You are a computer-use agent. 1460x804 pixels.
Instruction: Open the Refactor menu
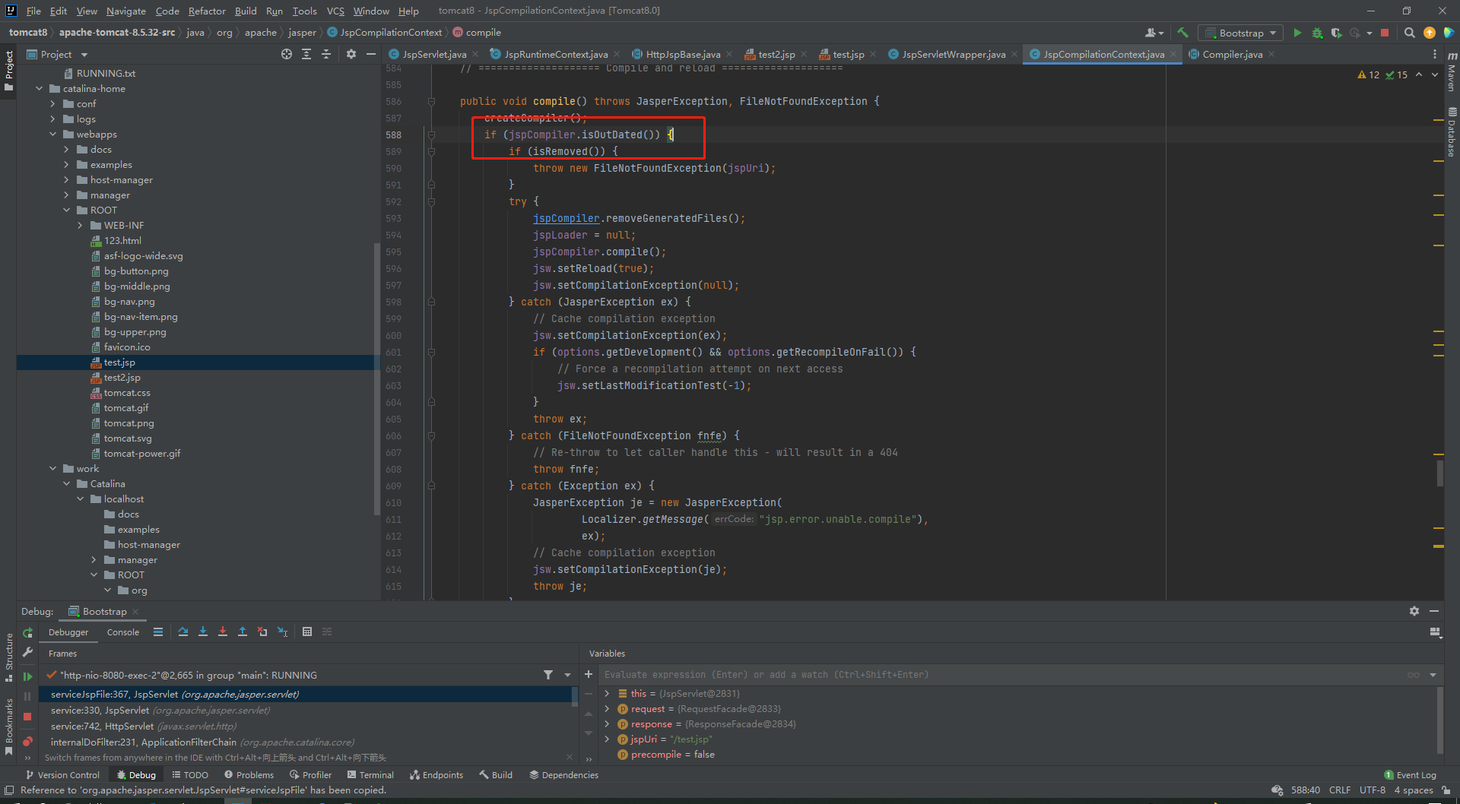(x=207, y=11)
